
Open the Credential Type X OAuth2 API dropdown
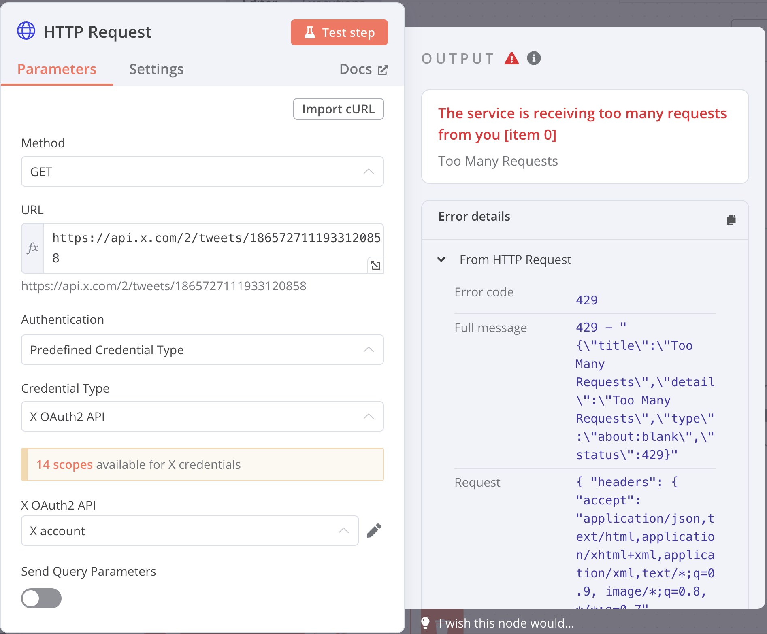coord(202,417)
